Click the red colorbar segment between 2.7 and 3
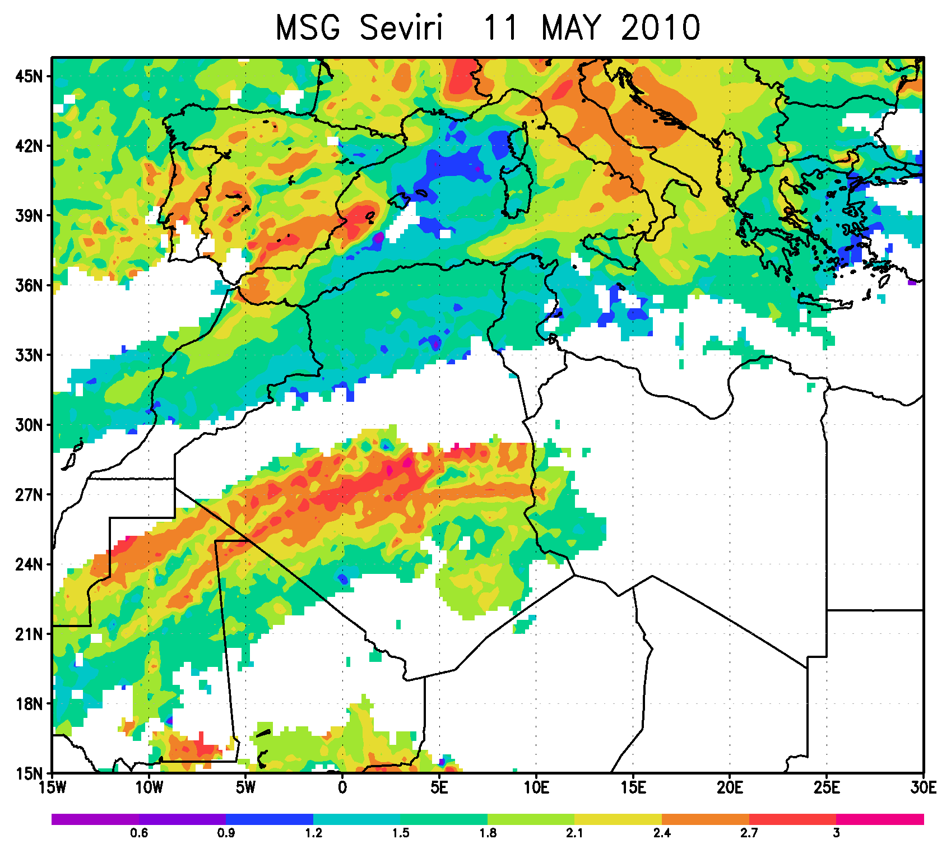 pos(793,819)
